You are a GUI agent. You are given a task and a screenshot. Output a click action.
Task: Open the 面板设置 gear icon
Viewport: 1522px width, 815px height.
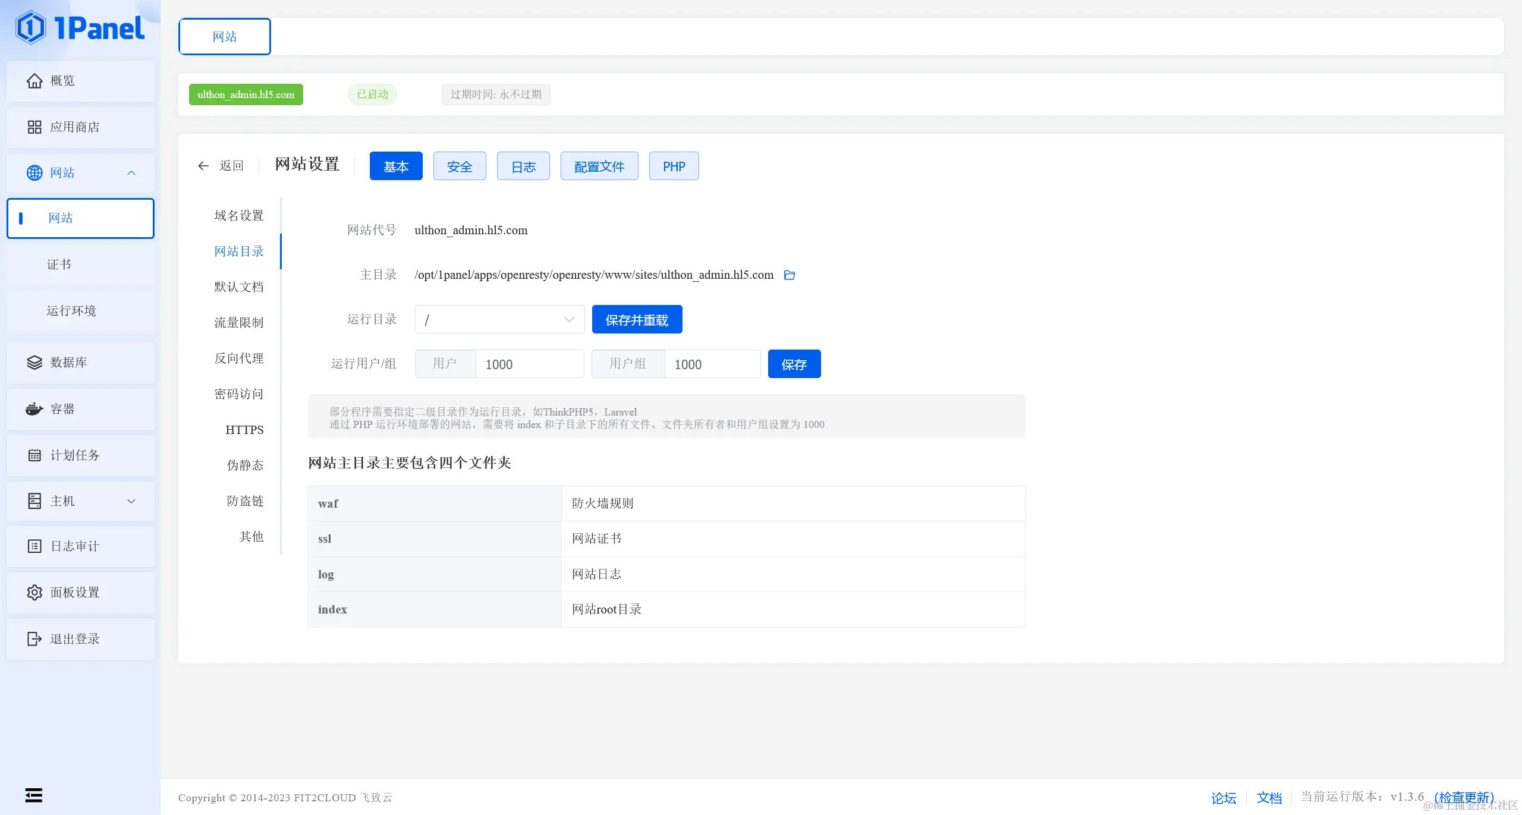click(x=34, y=593)
